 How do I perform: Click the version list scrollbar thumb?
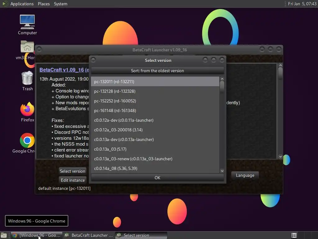pos(222,87)
